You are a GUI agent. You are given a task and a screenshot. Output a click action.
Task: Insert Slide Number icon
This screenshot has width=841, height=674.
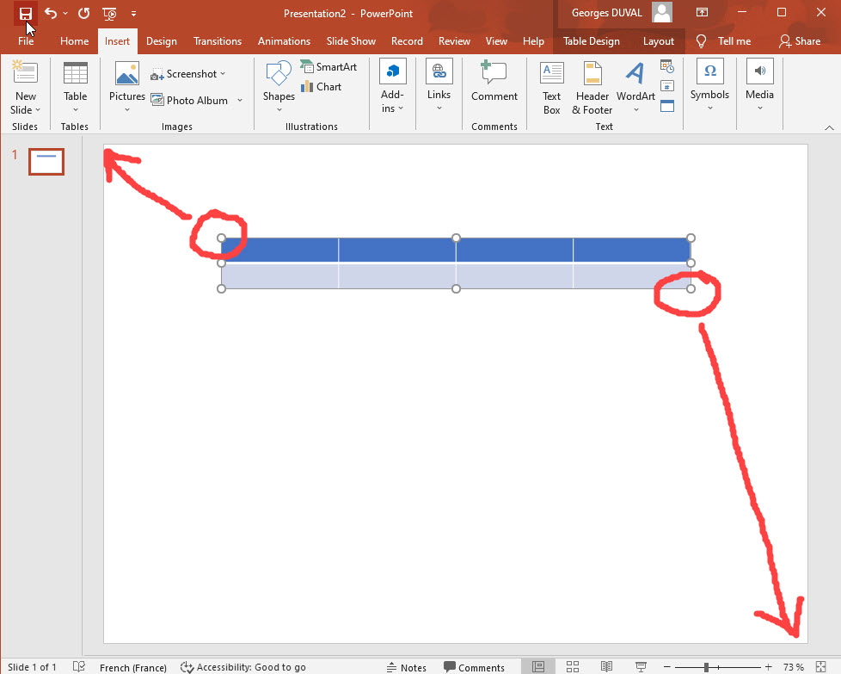point(667,86)
